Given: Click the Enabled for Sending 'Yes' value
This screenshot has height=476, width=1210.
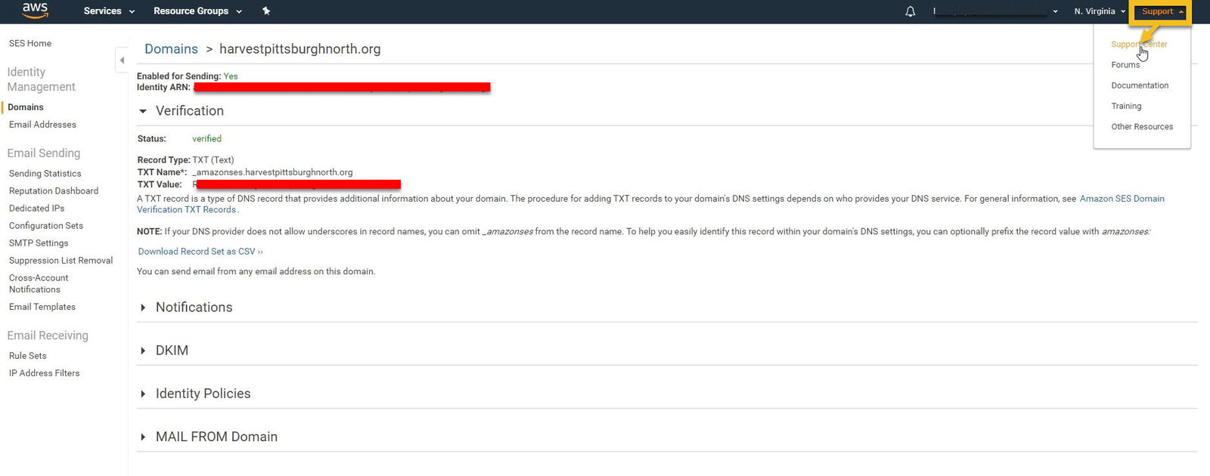Looking at the screenshot, I should pos(231,76).
